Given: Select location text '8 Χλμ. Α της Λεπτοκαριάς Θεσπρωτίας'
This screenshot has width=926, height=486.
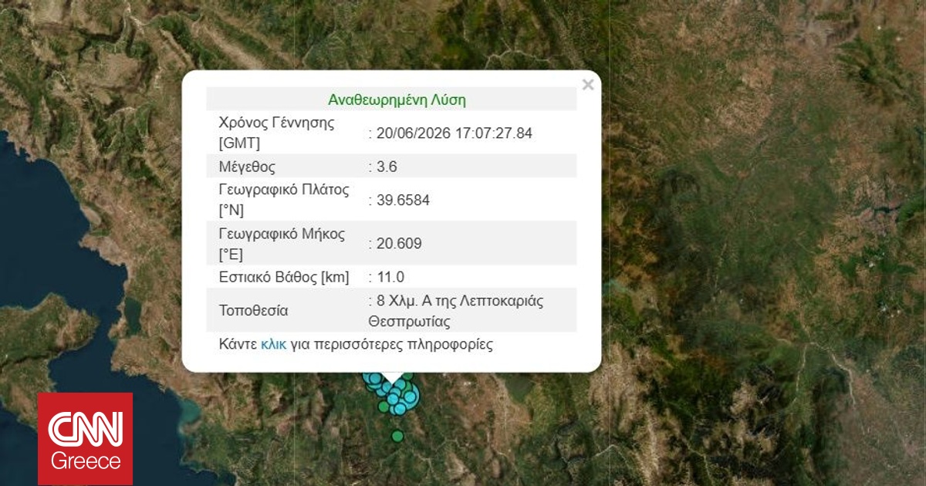Looking at the screenshot, I should pyautogui.click(x=456, y=311).
